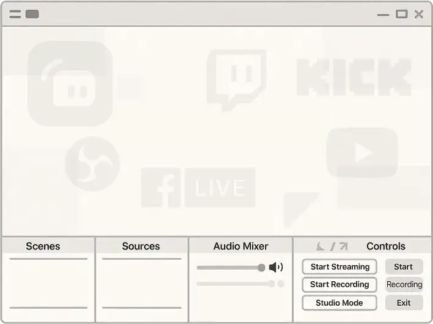Select the Audio Mixer panel header
The width and height of the screenshot is (433, 324).
[241, 246]
